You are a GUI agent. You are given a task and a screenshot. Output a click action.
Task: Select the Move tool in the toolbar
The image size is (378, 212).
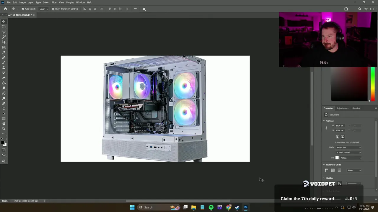[4, 22]
